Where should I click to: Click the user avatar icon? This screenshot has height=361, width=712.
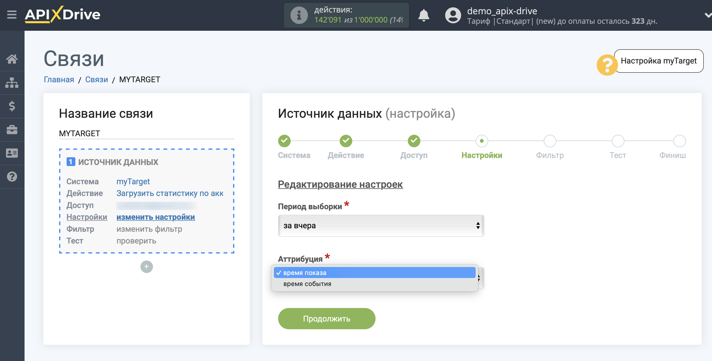tap(453, 15)
